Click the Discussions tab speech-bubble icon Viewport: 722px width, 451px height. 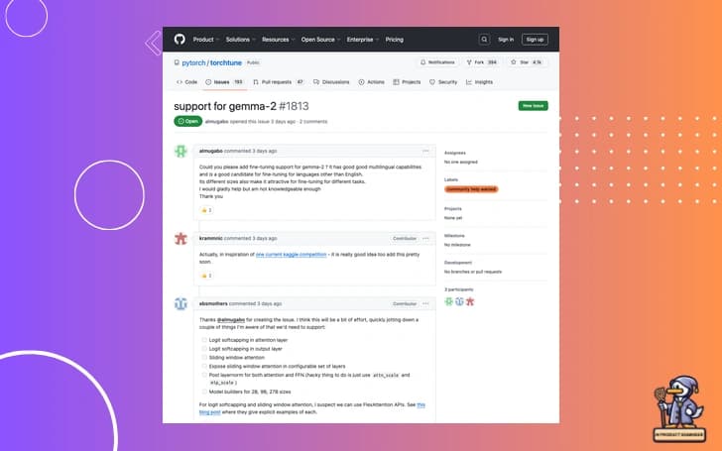[316, 82]
